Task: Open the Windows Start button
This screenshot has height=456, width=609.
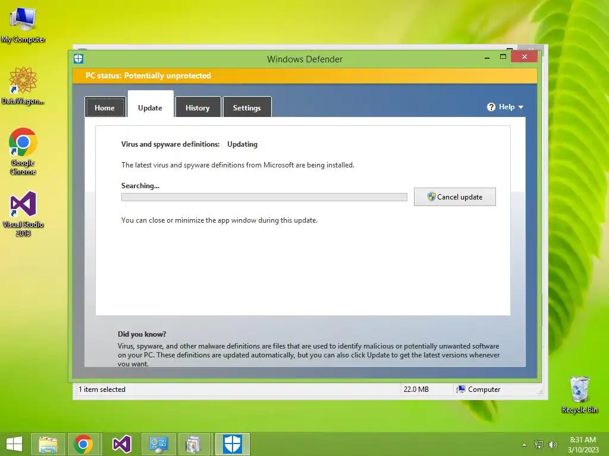Action: [x=14, y=444]
